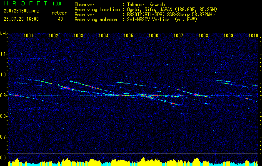
Task: Click the R820T2(RTL-SDR) receiver description
Action: (171, 15)
